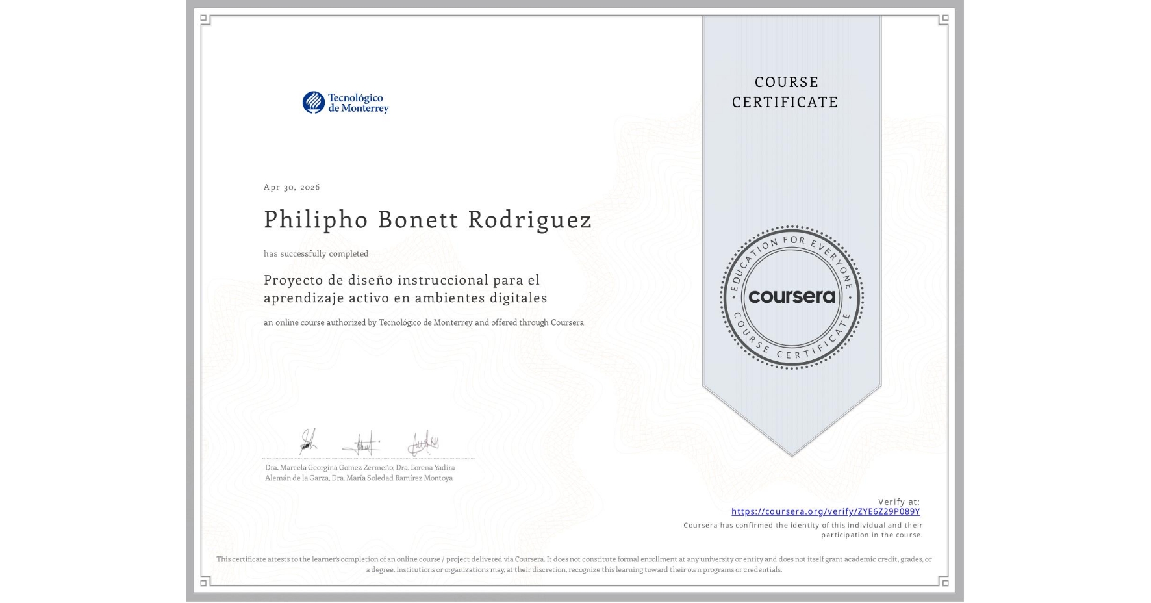This screenshot has width=1151, height=603.
Task: Click the middle signature
Action: click(x=361, y=443)
